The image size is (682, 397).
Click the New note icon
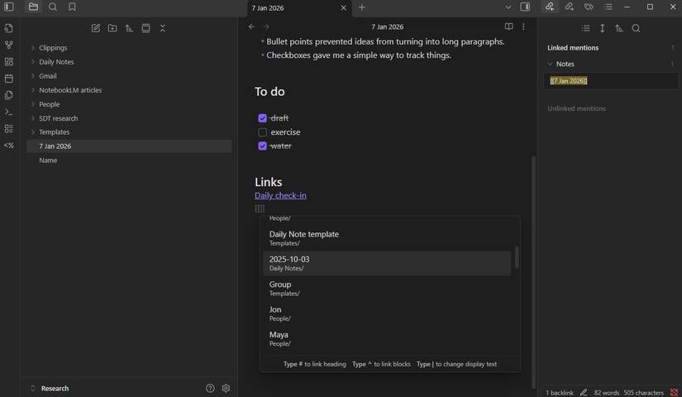coord(96,28)
